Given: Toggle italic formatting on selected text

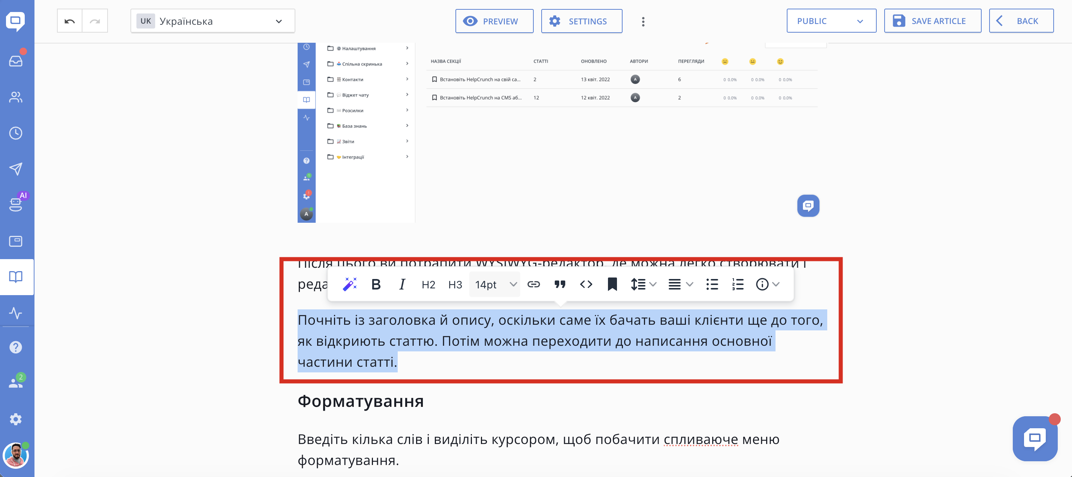Looking at the screenshot, I should point(401,284).
